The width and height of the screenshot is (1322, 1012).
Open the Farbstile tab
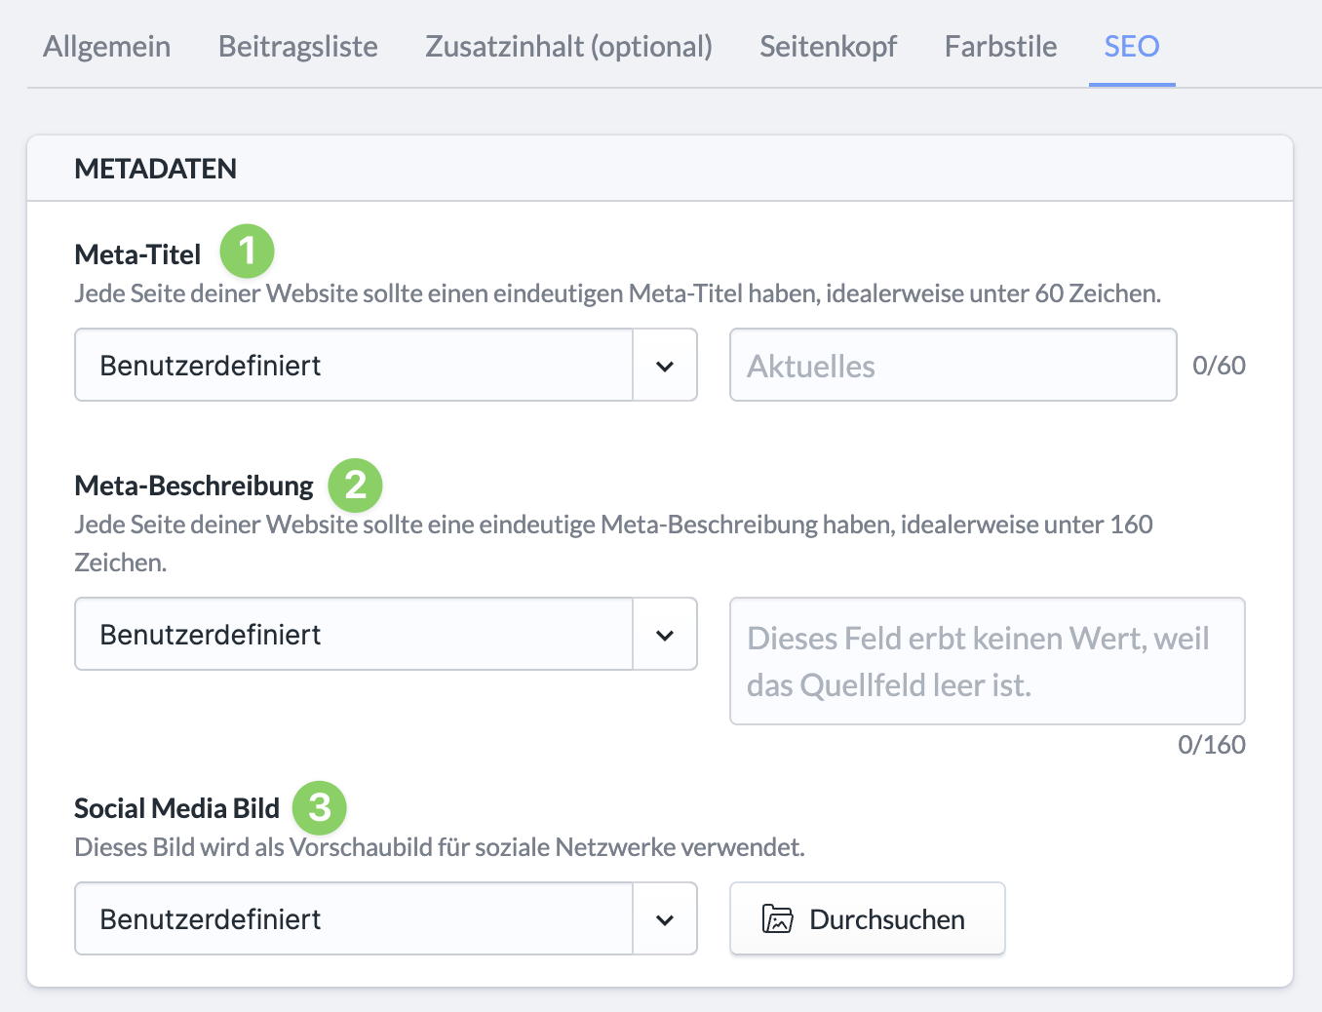1000,46
